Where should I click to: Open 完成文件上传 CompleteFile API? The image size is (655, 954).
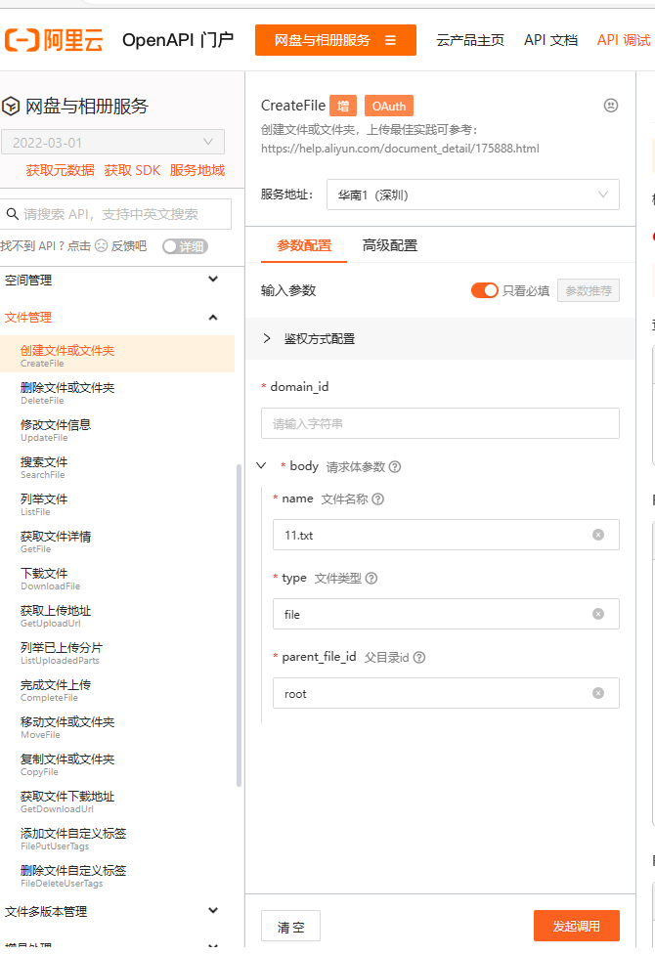coord(117,690)
